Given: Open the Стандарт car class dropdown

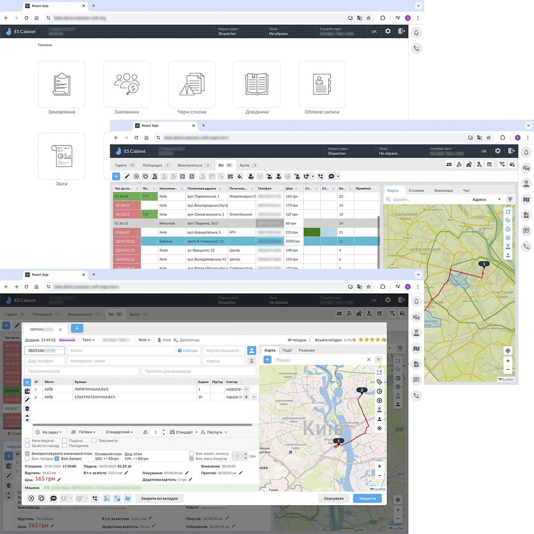Looking at the screenshot, I should (184, 432).
